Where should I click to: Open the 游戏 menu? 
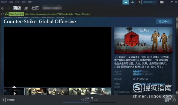tap(24, 2)
